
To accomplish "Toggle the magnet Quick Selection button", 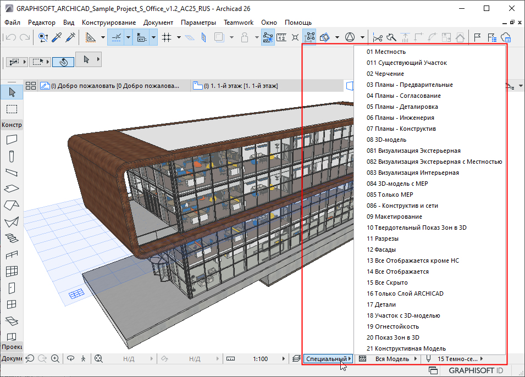I will coord(63,62).
